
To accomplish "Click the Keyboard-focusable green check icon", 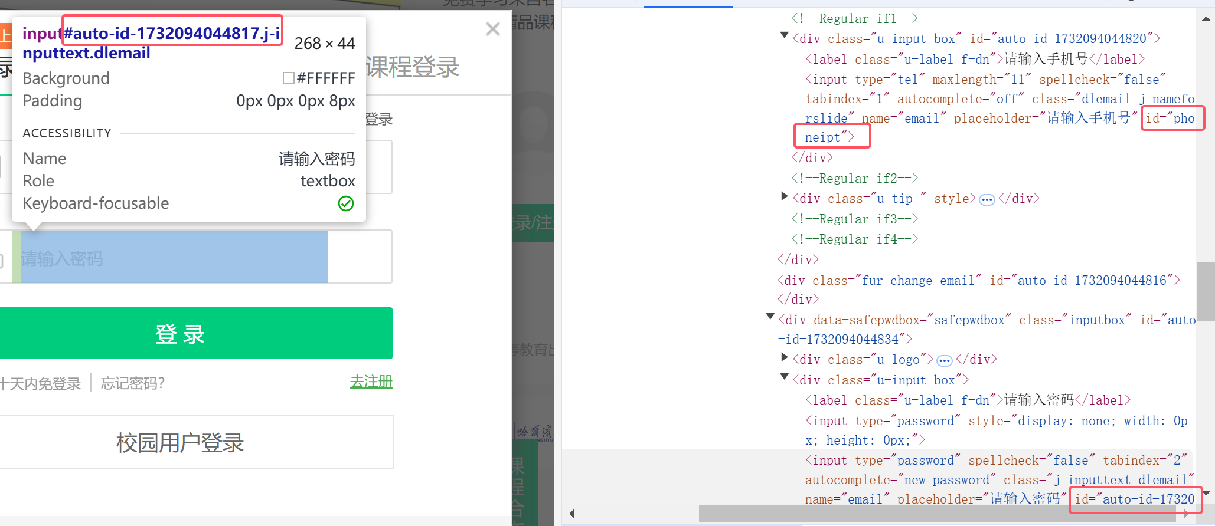I will [346, 203].
